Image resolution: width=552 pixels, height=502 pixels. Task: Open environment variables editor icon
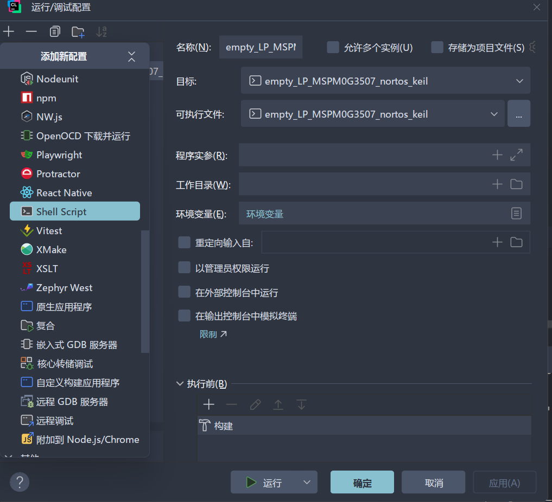point(516,214)
